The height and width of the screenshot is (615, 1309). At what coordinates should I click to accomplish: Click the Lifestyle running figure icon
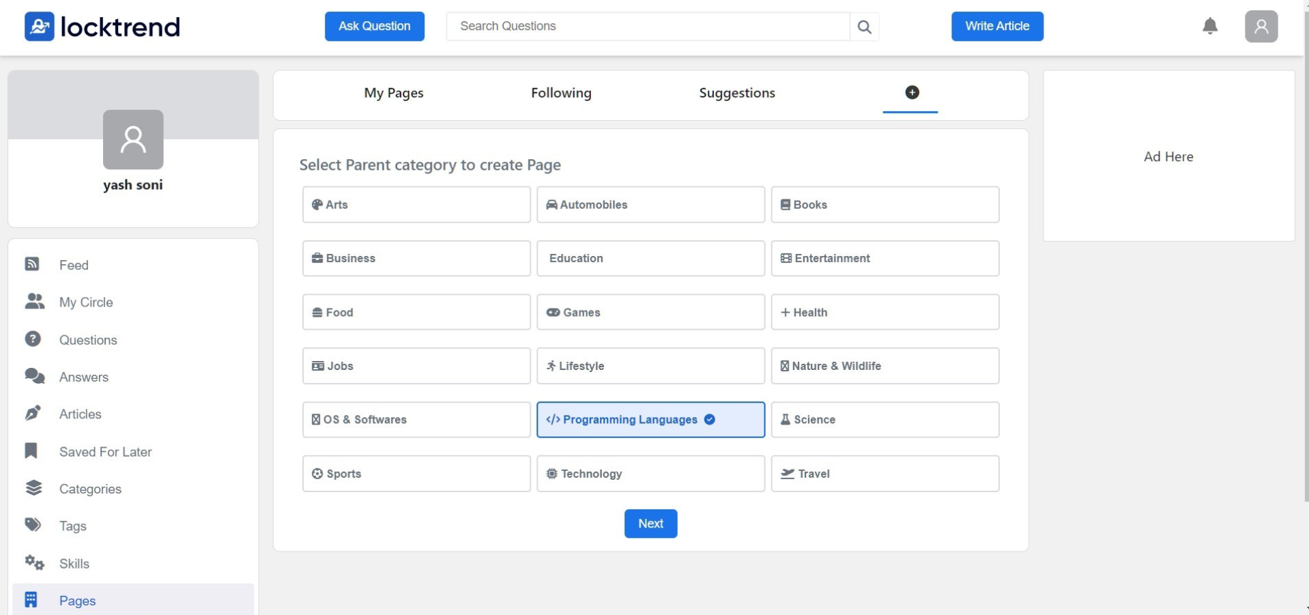pyautogui.click(x=551, y=366)
